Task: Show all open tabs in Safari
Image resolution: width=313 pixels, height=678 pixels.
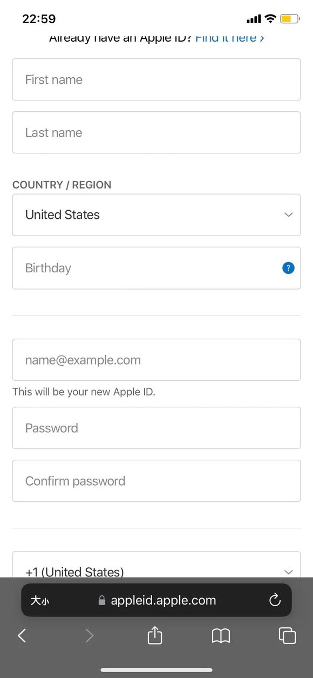Action: (x=287, y=635)
